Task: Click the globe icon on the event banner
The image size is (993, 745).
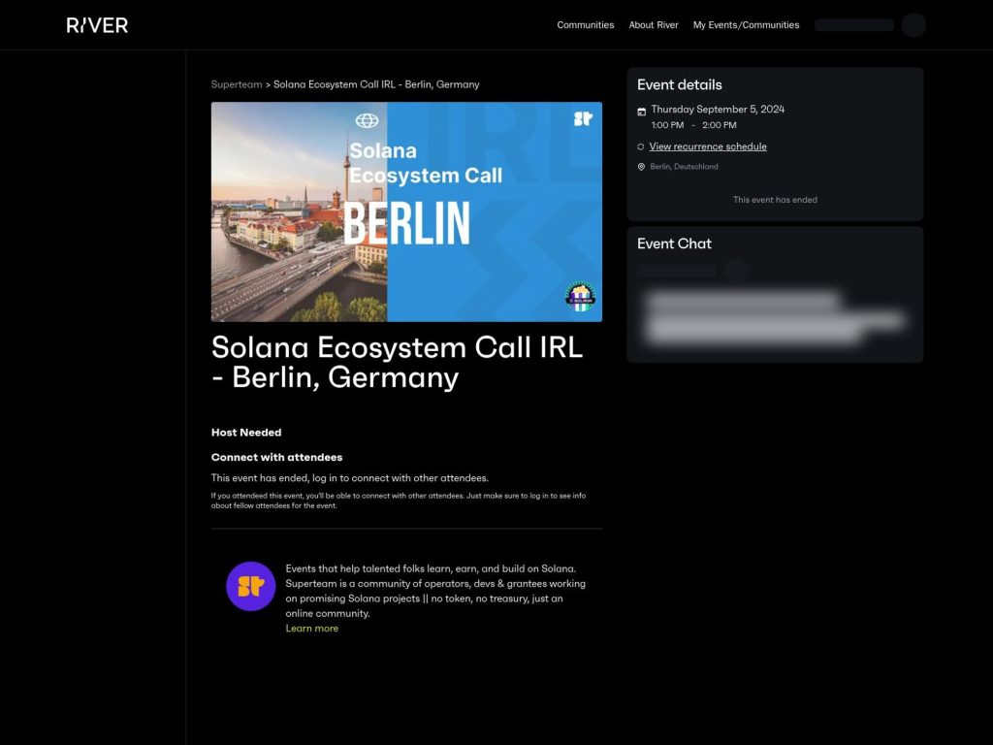Action: tap(368, 122)
